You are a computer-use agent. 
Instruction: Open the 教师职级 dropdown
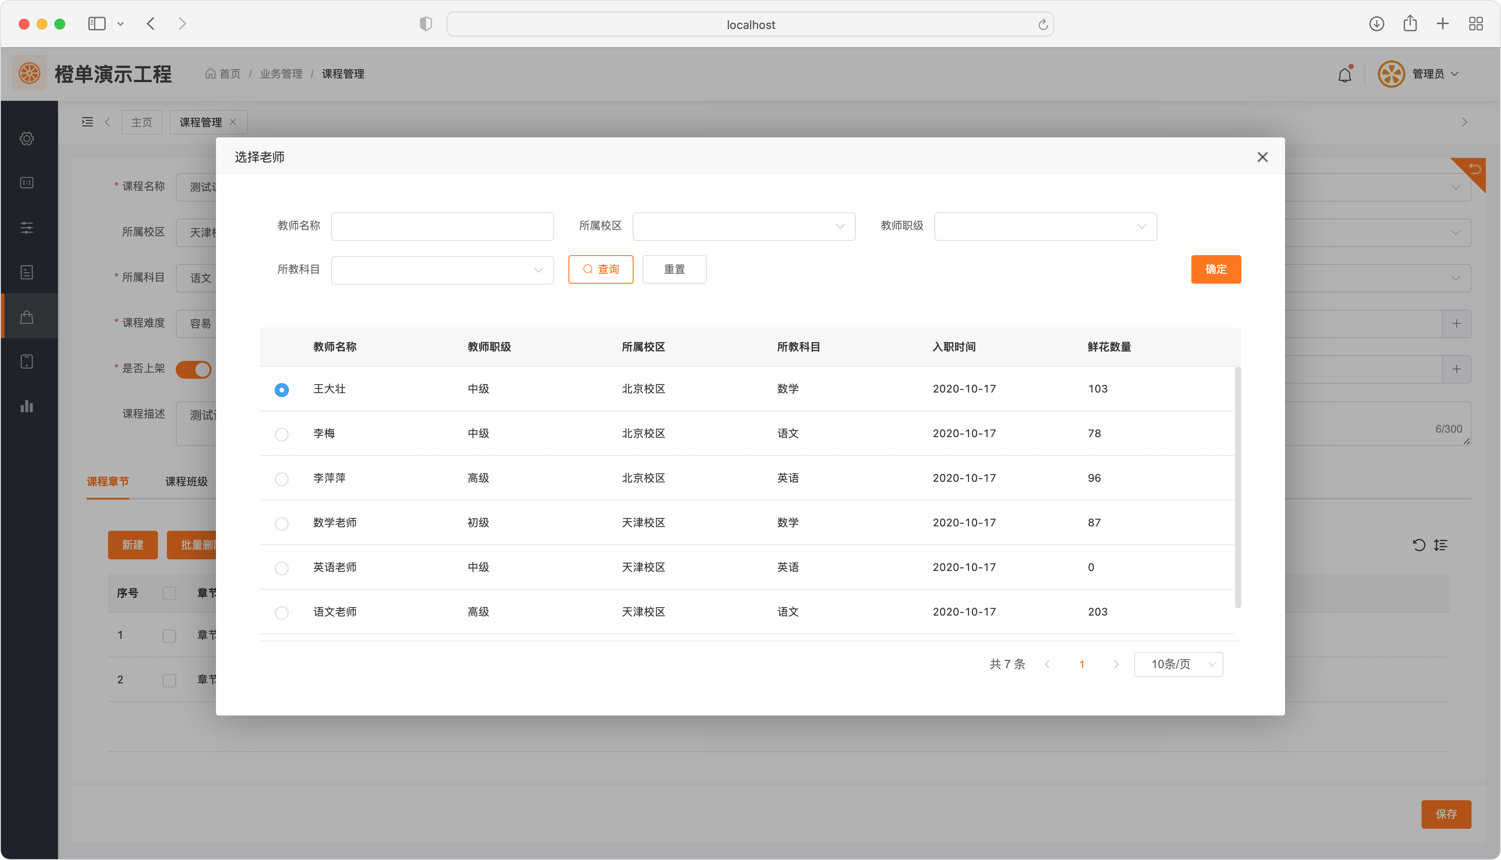[x=1045, y=226]
